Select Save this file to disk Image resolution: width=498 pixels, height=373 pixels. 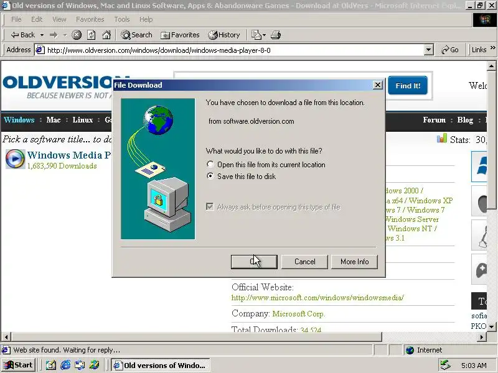[210, 176]
